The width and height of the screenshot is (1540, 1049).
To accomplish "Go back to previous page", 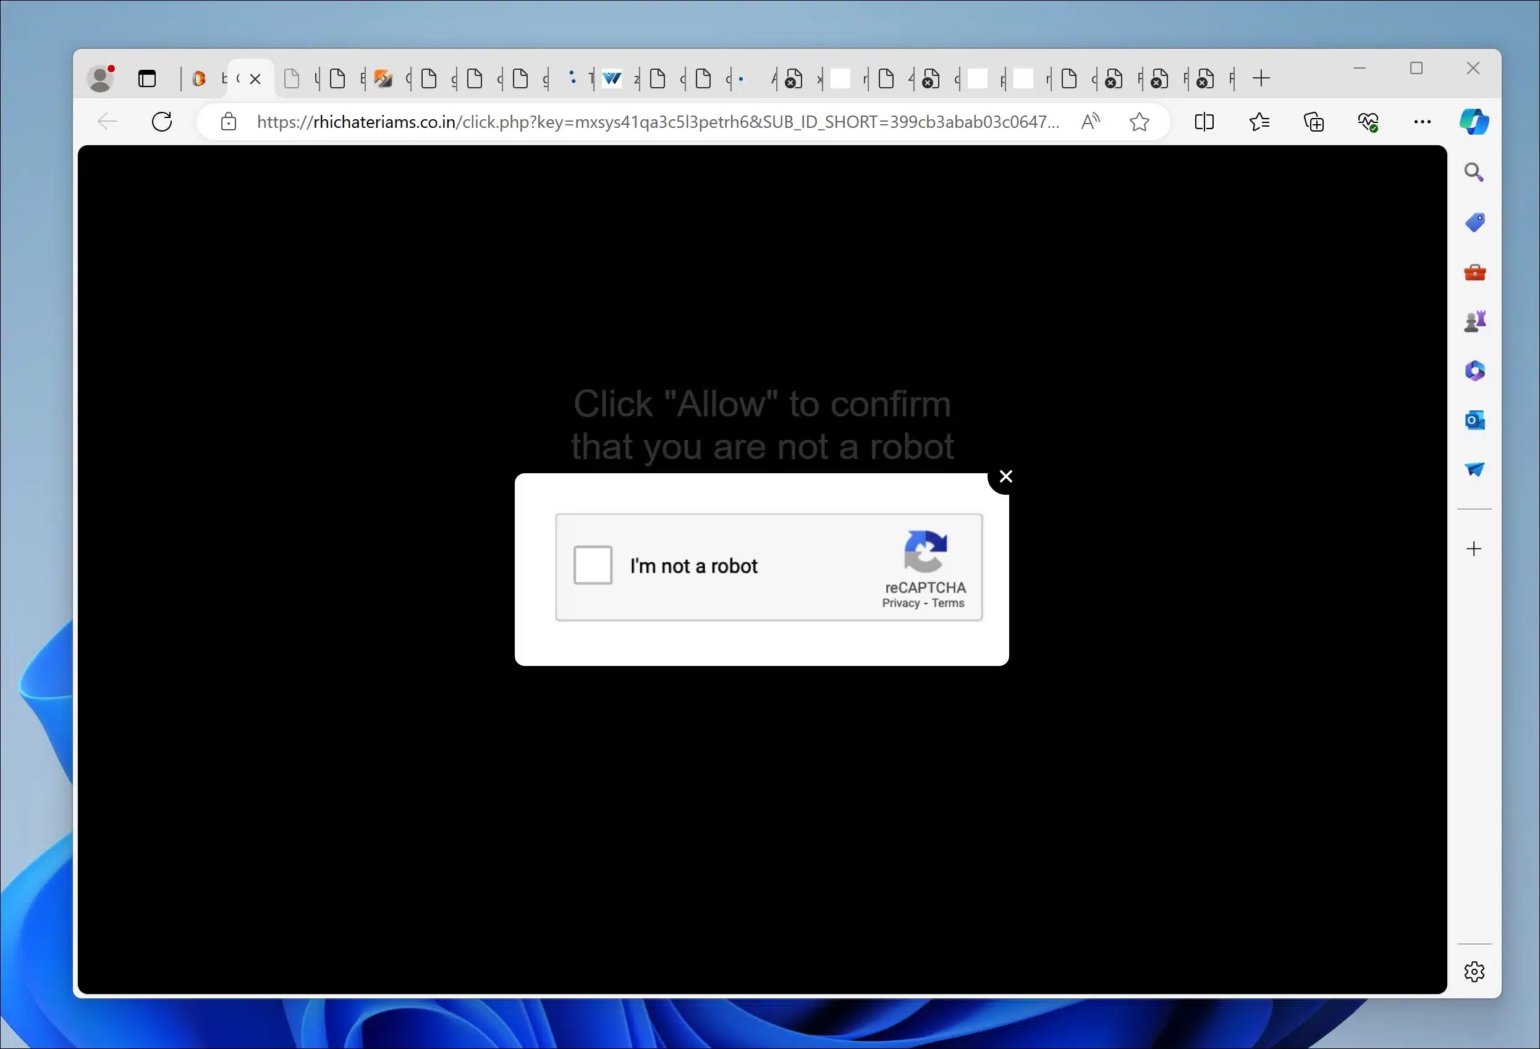I will pos(108,121).
